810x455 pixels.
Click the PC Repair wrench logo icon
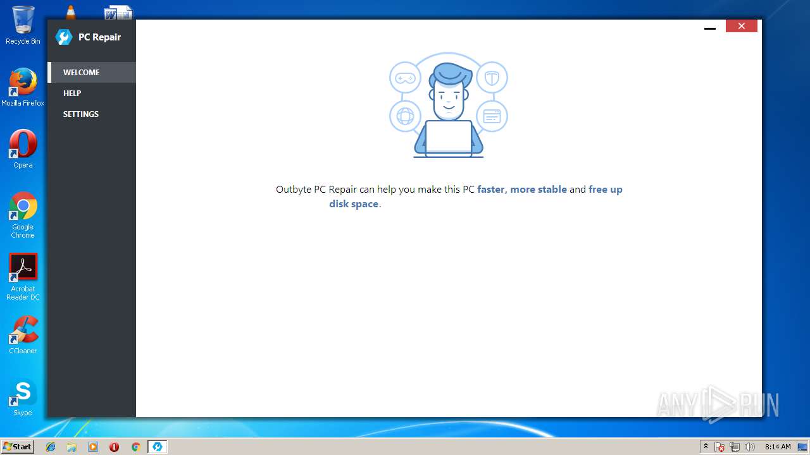point(64,37)
